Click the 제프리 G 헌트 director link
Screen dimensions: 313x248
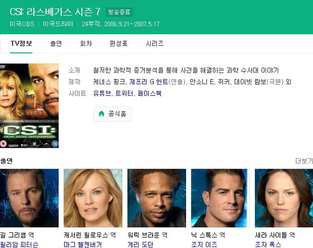[x=149, y=82]
